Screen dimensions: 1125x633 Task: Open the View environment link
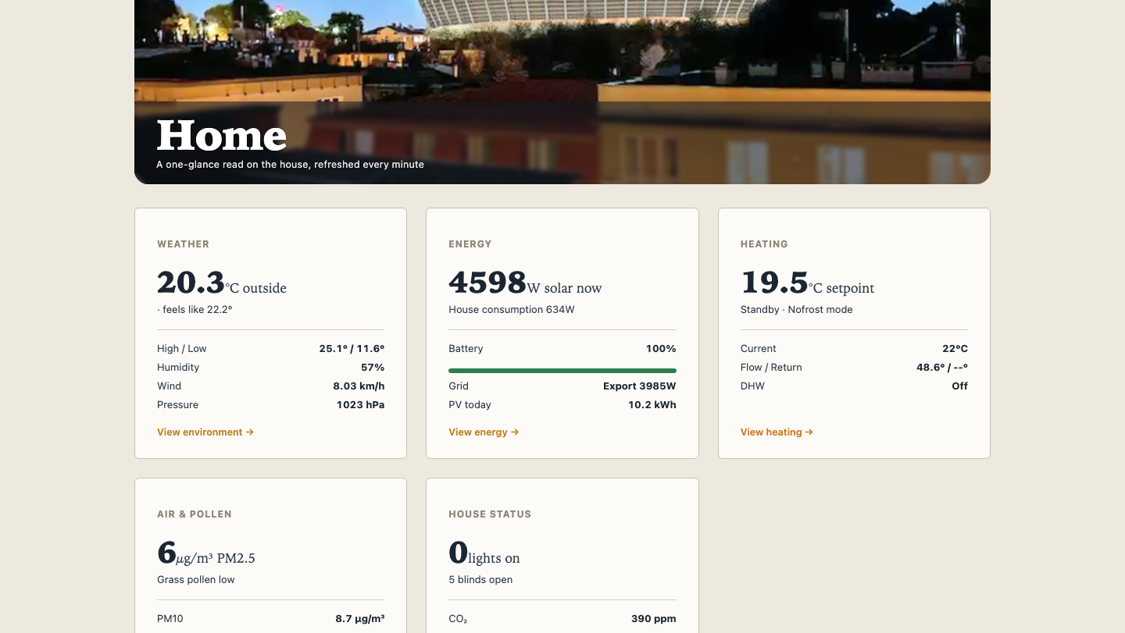[205, 432]
